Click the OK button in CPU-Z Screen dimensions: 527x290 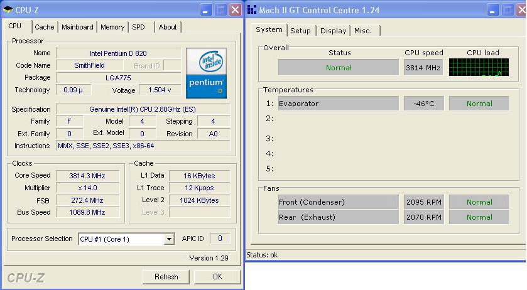[217, 277]
